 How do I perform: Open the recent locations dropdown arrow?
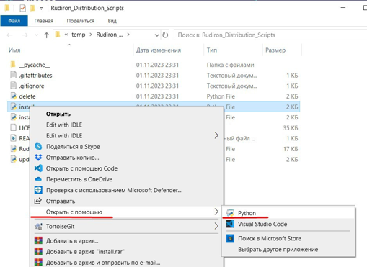(x=37, y=35)
